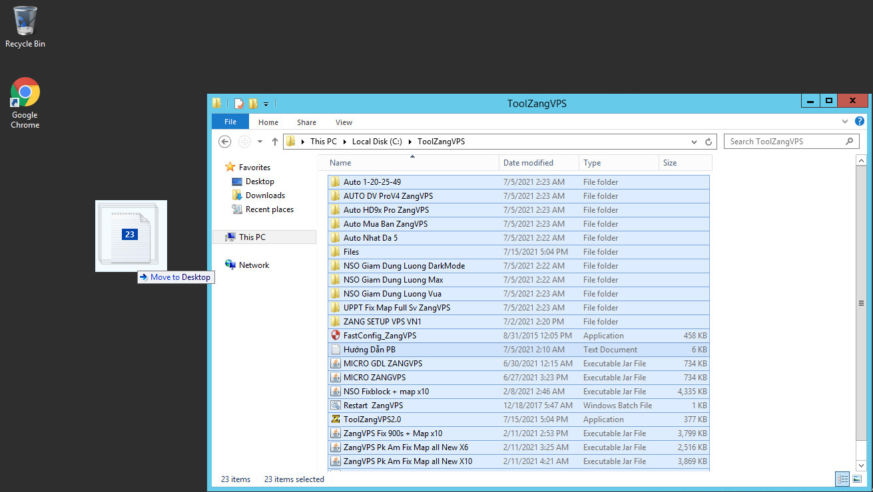Refresh the ToolZangVPS folder view
The height and width of the screenshot is (492, 873).
(709, 142)
